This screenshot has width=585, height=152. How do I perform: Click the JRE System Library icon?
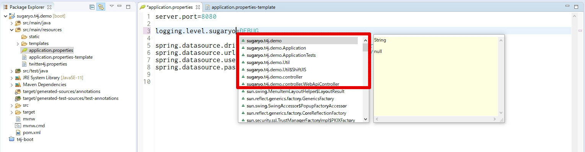point(18,78)
